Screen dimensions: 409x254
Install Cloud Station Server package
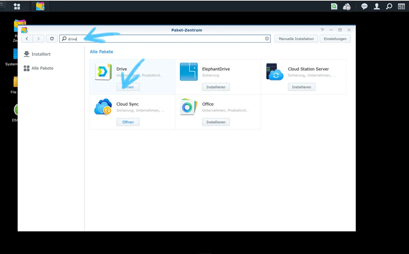coord(301,87)
